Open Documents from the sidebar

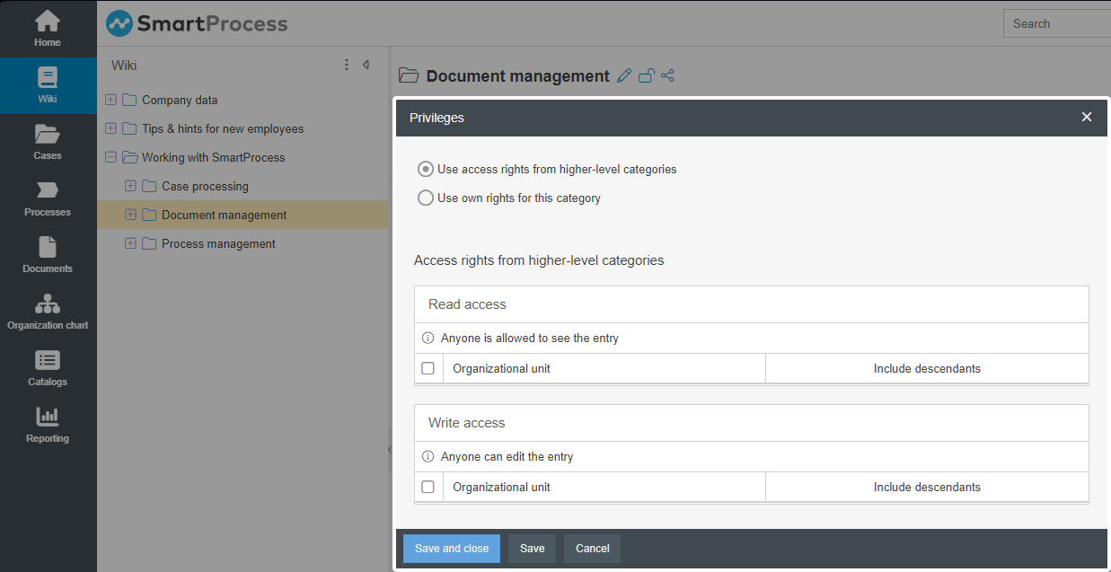pos(48,255)
